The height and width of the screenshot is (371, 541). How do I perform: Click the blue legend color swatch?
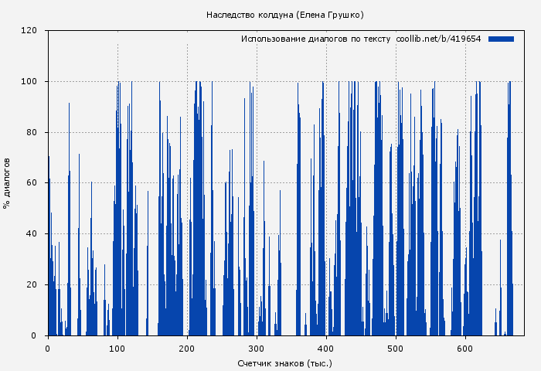pos(501,39)
